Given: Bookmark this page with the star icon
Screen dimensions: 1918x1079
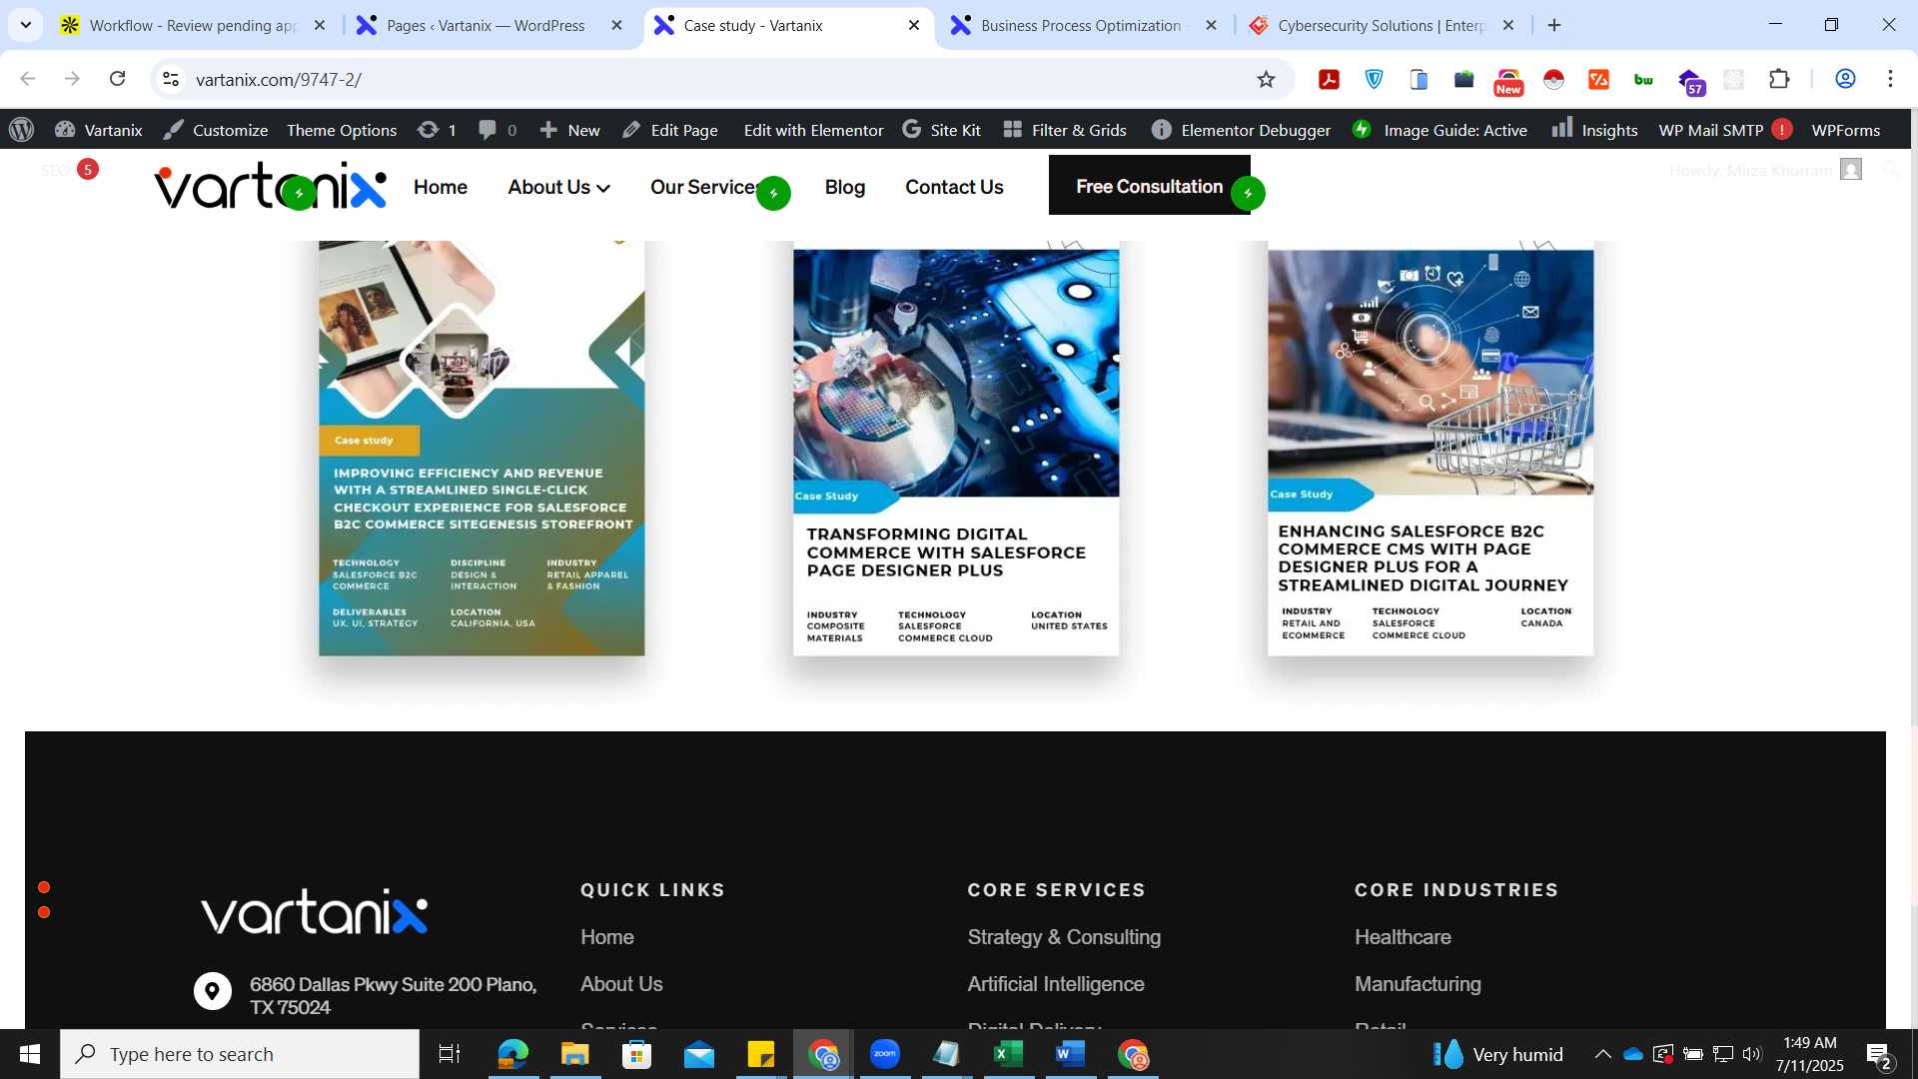Looking at the screenshot, I should tap(1266, 79).
